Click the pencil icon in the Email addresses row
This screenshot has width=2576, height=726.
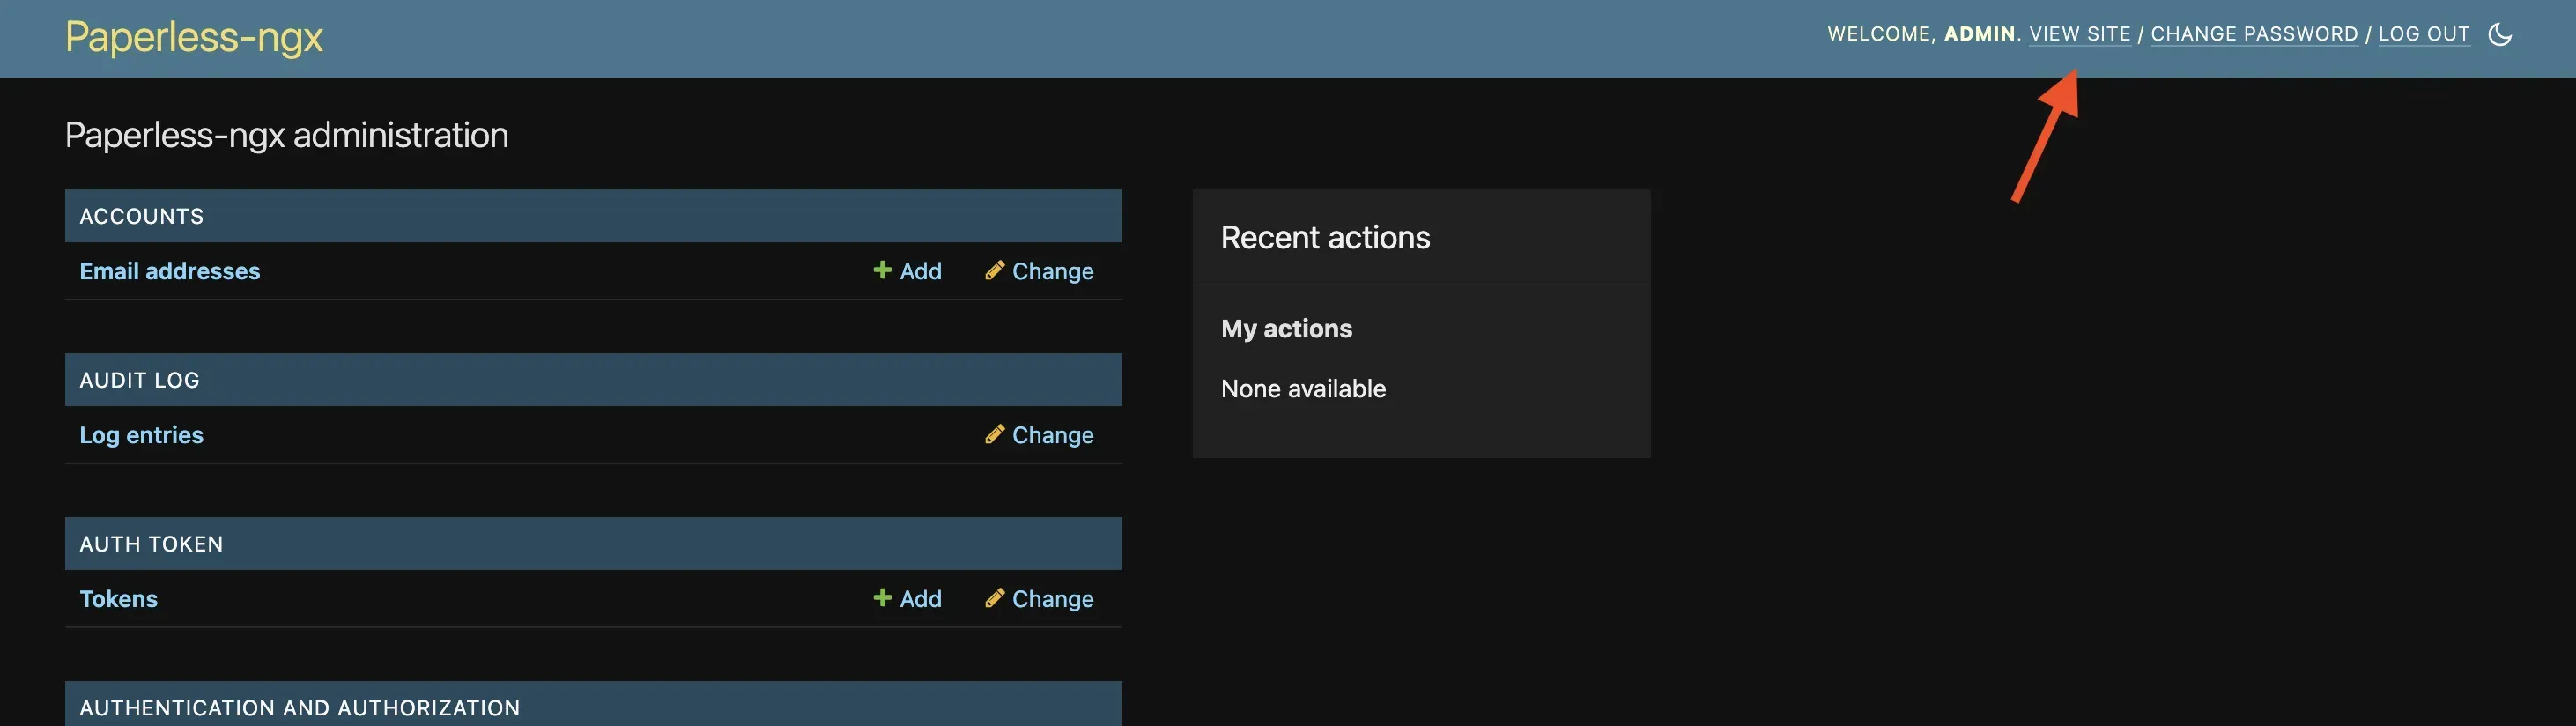point(994,270)
